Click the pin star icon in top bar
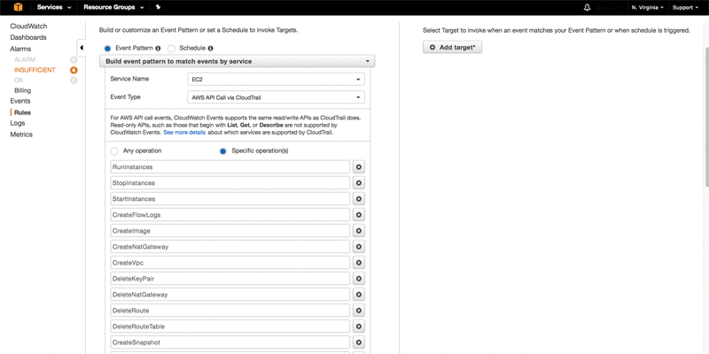Screen dimensions: 709x354 (x=158, y=7)
